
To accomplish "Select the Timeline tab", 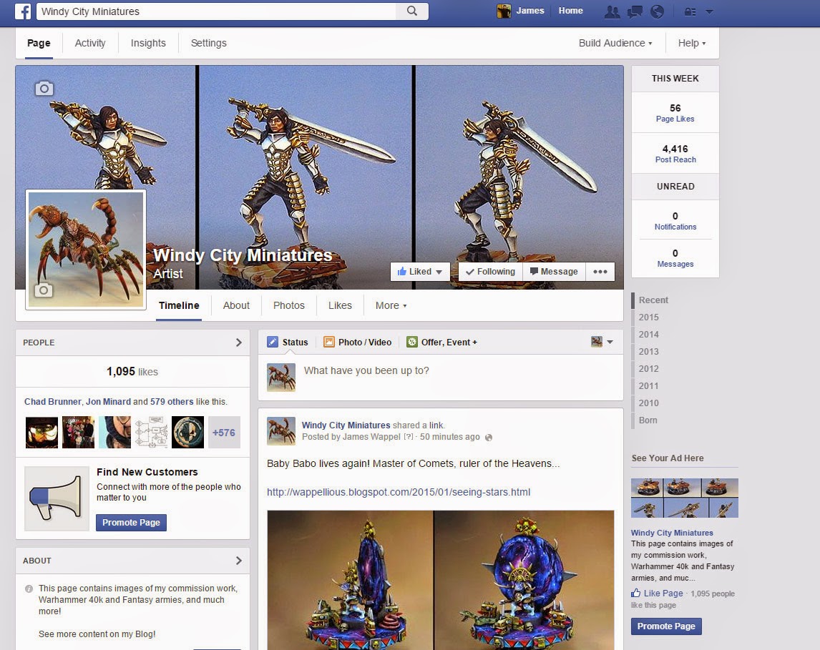I will point(179,305).
